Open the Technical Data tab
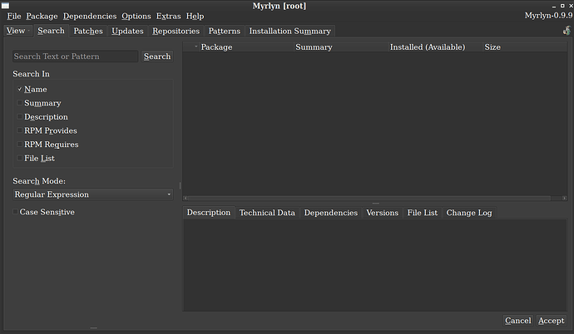The width and height of the screenshot is (574, 334). 267,213
